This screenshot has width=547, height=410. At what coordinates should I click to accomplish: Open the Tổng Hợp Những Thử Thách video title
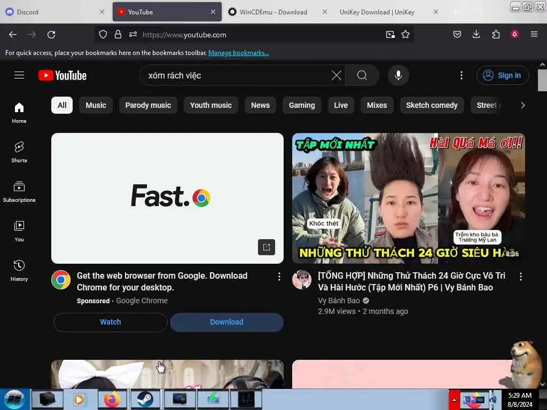[x=412, y=281]
